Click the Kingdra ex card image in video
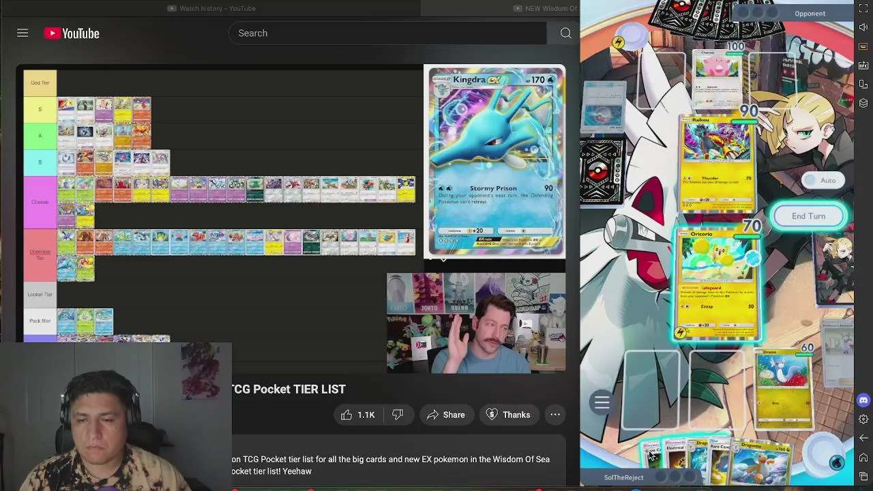873x491 pixels. pos(494,162)
